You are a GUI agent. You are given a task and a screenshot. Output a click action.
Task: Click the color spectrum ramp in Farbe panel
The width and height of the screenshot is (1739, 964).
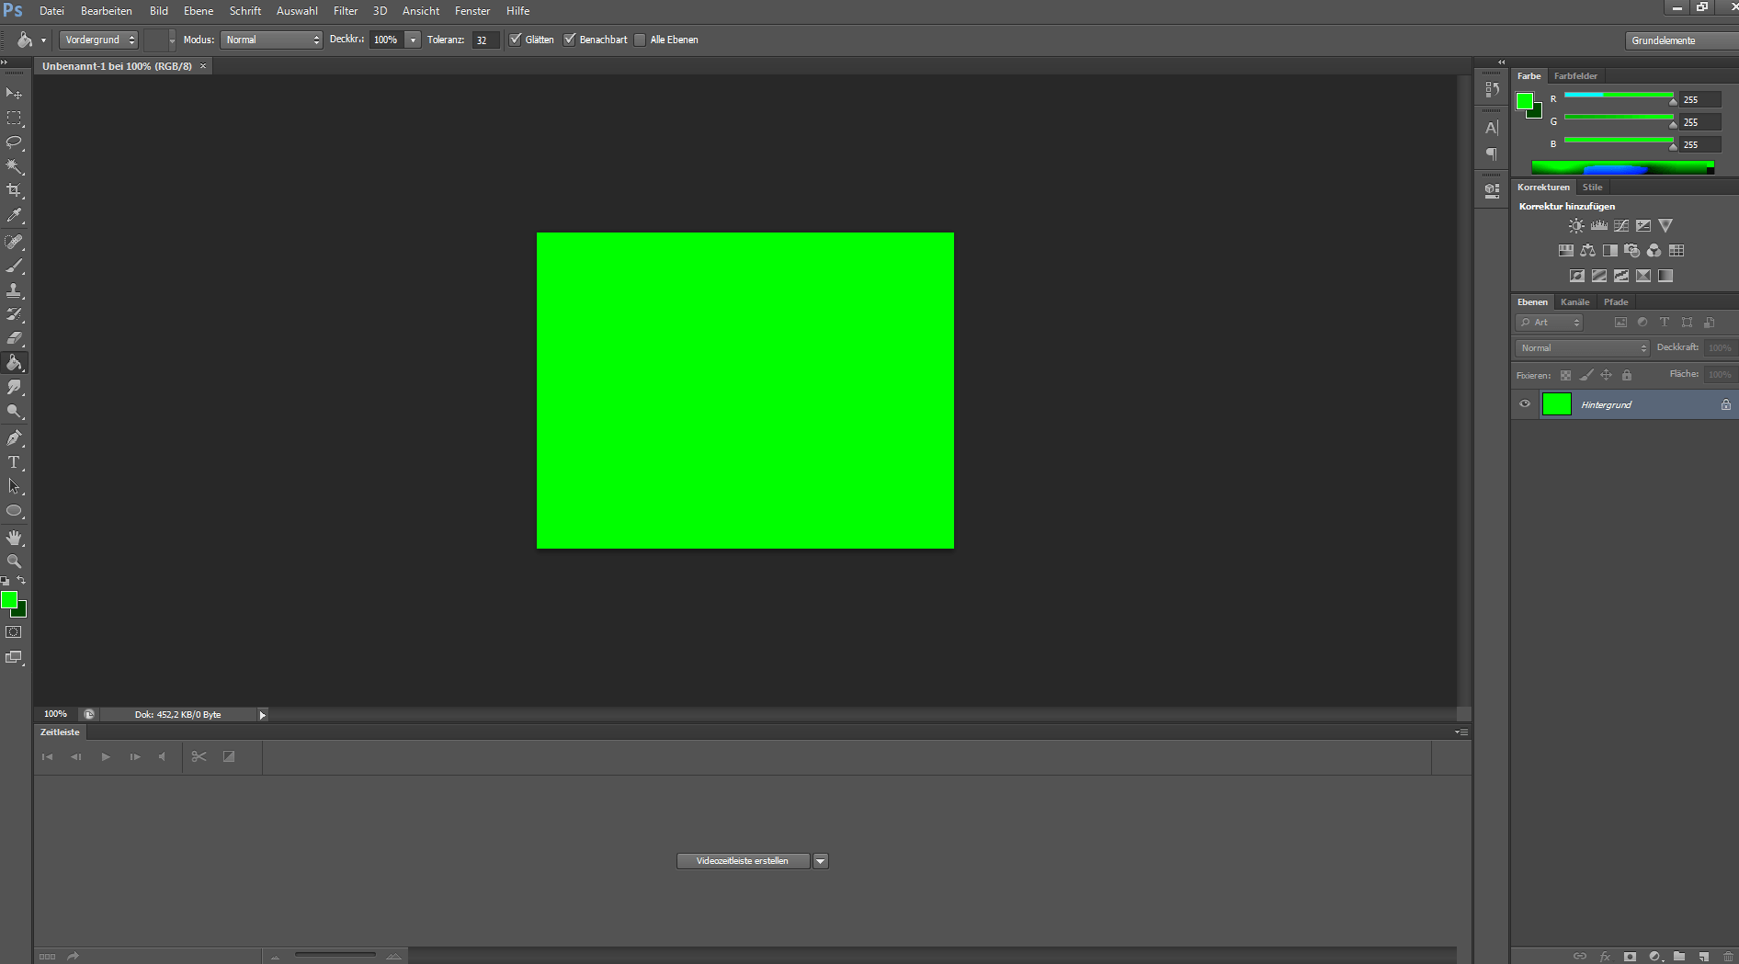click(1622, 168)
